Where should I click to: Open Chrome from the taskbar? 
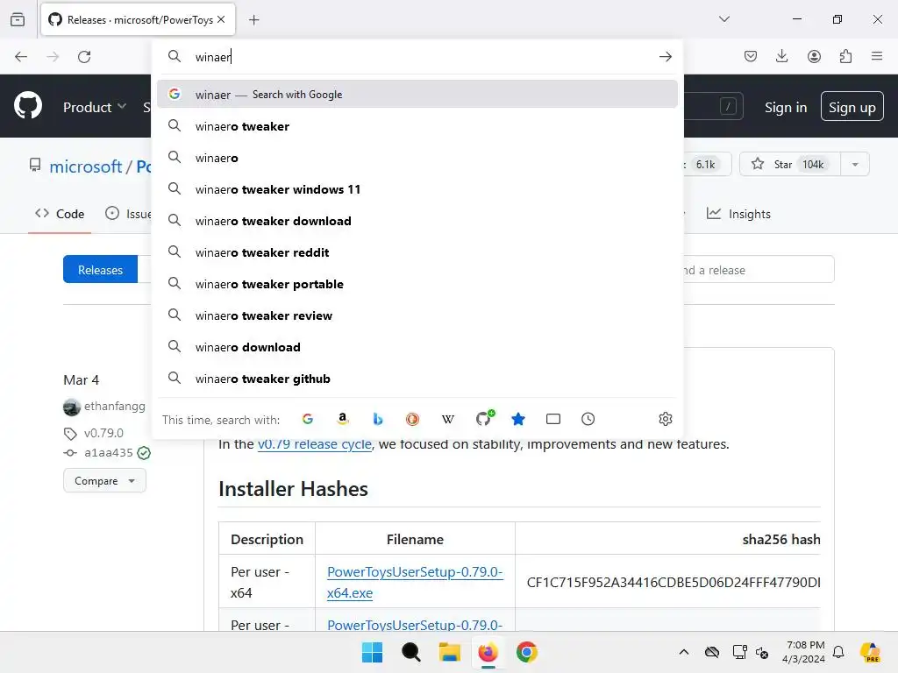[526, 652]
